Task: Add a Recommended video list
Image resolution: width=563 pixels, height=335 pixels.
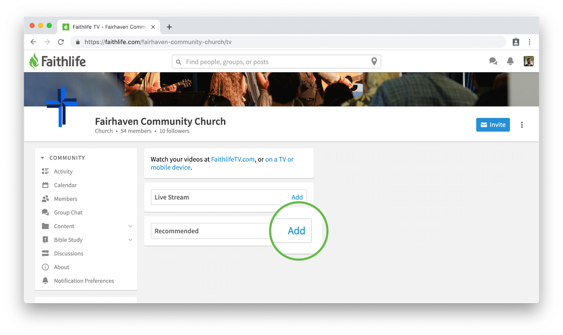Action: click(x=296, y=231)
